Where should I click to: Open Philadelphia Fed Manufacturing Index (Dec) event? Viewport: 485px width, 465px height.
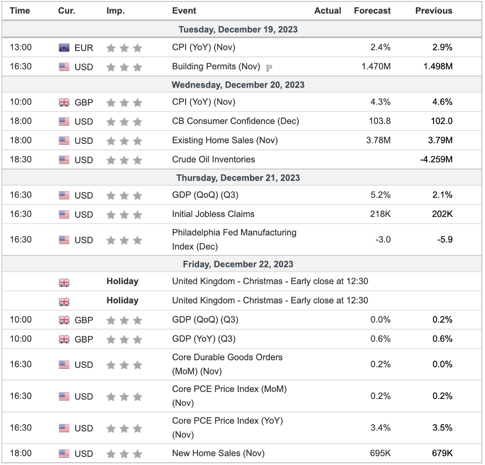pyautogui.click(x=234, y=239)
